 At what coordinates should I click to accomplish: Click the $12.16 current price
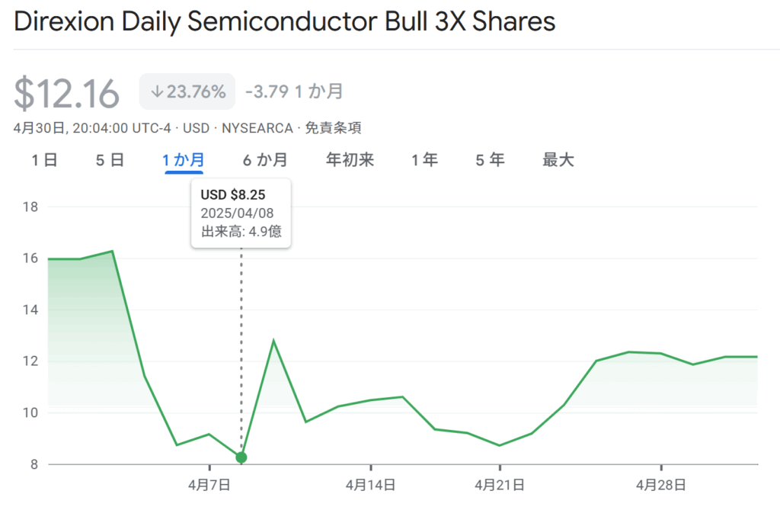tap(67, 95)
